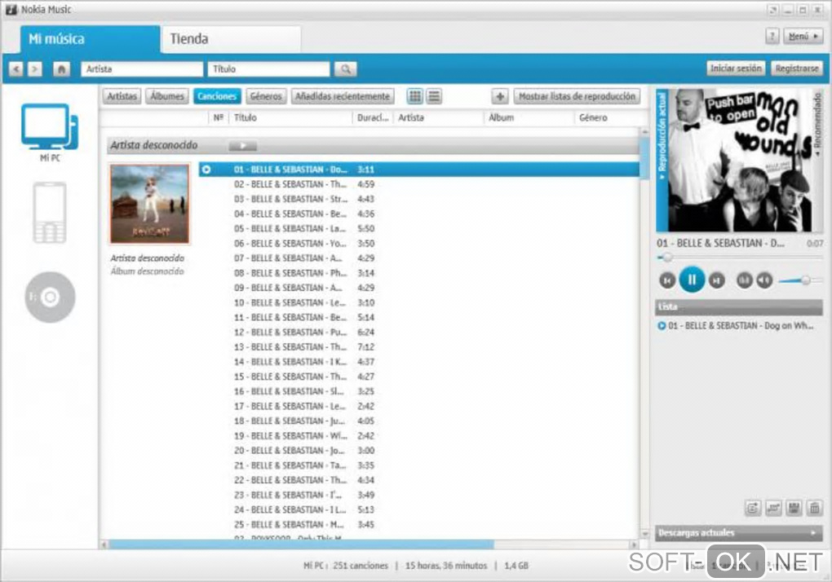Click the second playlist action icon with notes
832x582 pixels.
point(773,508)
